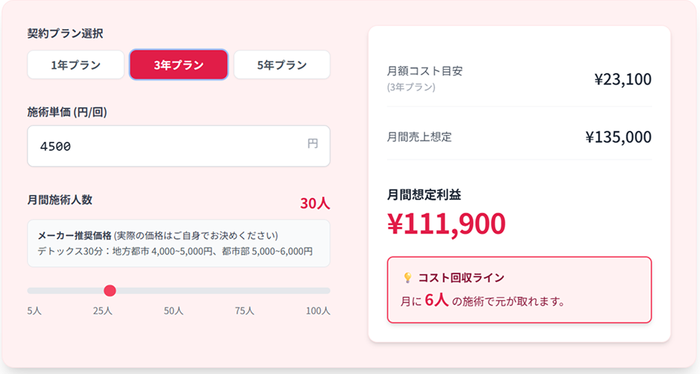700x374 pixels.
Task: Click the ¥135,000 monthly sales value
Action: (618, 137)
